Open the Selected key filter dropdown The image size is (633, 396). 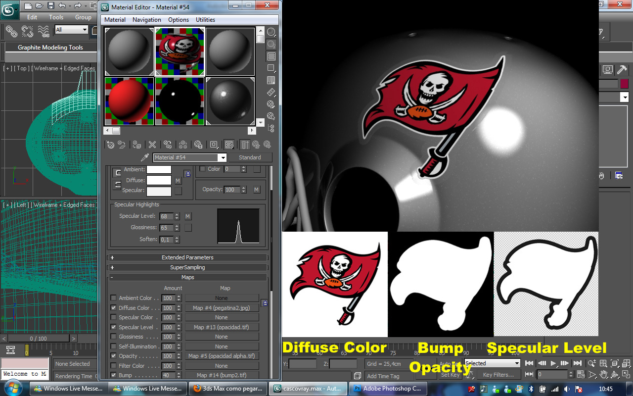click(493, 363)
